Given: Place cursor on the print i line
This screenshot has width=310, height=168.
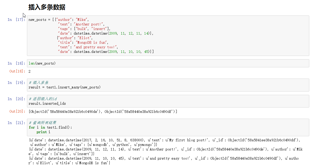Looking at the screenshot, I should click(43, 132).
